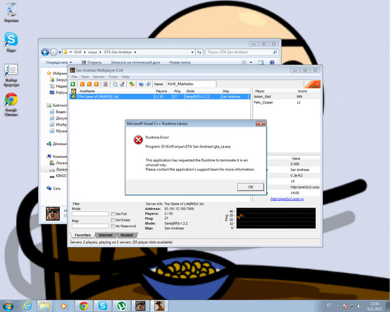Click the blue Help question mark icon in SA-MP

click(x=141, y=84)
